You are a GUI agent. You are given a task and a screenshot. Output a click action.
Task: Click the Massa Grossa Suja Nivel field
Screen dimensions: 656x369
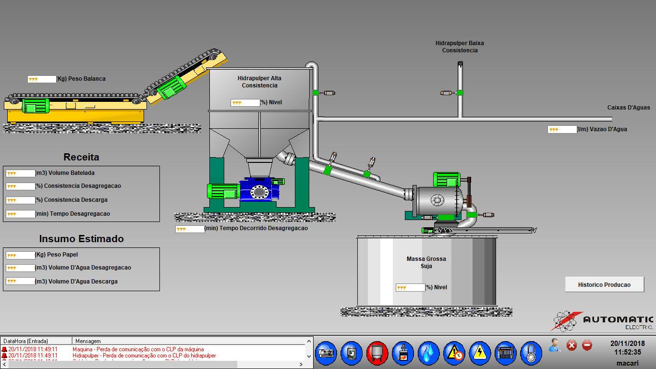(411, 288)
